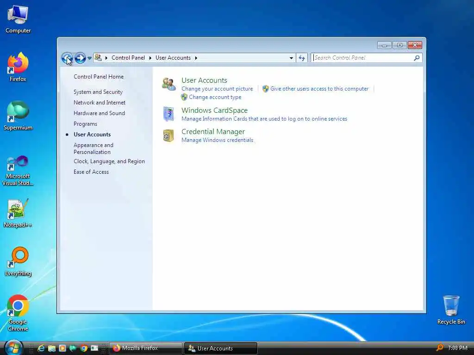Click shield icon beside Give other users access
Image resolution: width=474 pixels, height=355 pixels.
pyautogui.click(x=265, y=89)
